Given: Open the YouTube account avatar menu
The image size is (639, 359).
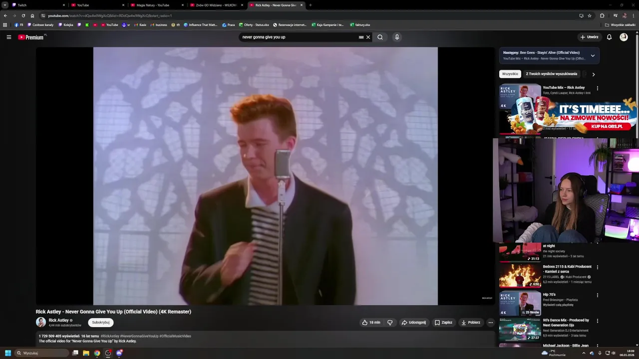Looking at the screenshot, I should click(624, 37).
